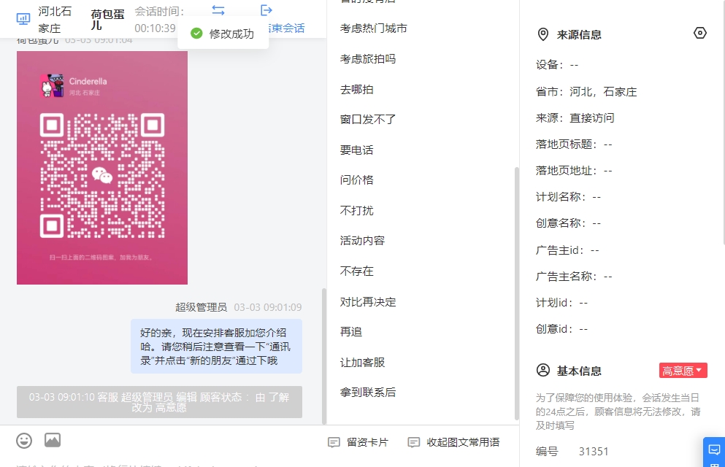Select quick phrase 不存在

[356, 271]
